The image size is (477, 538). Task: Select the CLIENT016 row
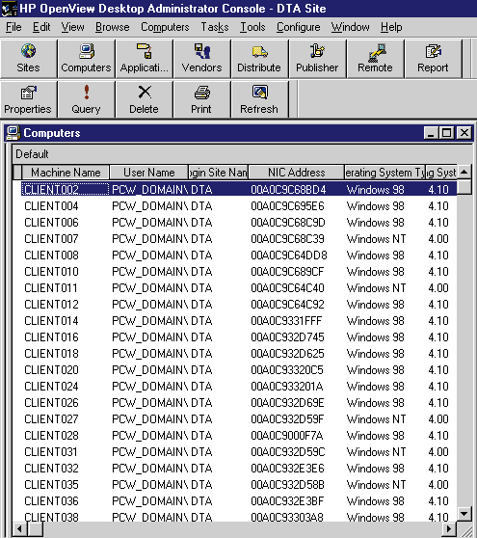click(239, 337)
